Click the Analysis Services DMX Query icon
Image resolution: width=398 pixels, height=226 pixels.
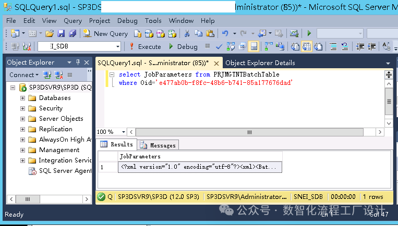[x=161, y=33]
